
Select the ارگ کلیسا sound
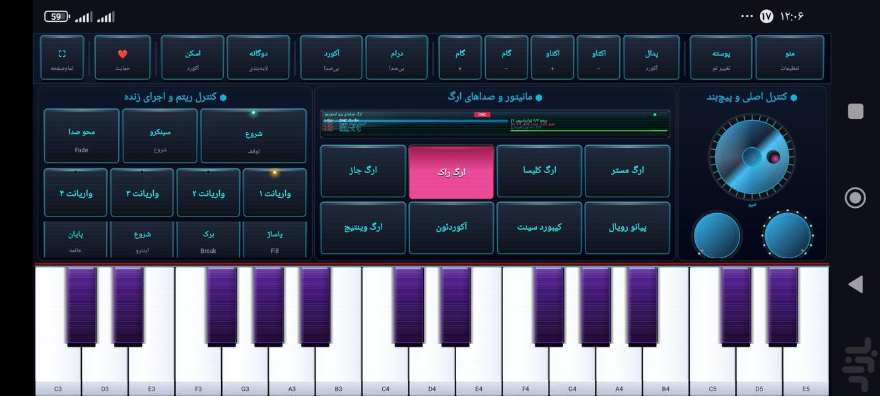539,172
